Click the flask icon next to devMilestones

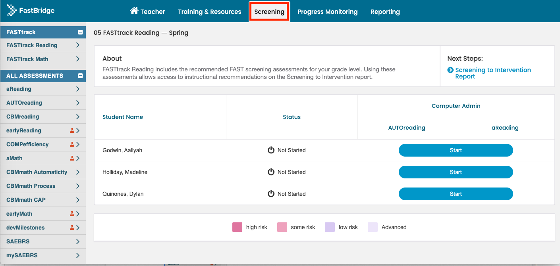pos(72,228)
